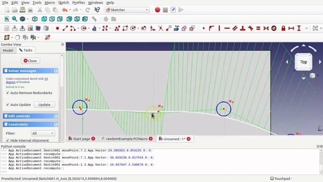Toggle Auto Remove Redundants checkbox
Viewport: 323px width, 182px height.
pos(8,93)
